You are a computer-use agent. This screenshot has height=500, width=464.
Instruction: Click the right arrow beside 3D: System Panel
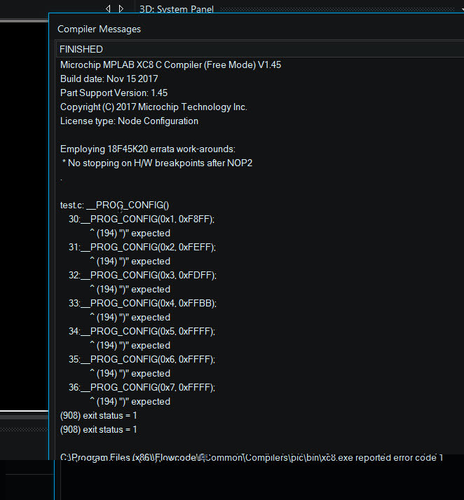121,8
